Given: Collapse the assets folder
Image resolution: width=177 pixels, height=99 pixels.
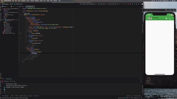Looking at the screenshot, I should point(3,13).
